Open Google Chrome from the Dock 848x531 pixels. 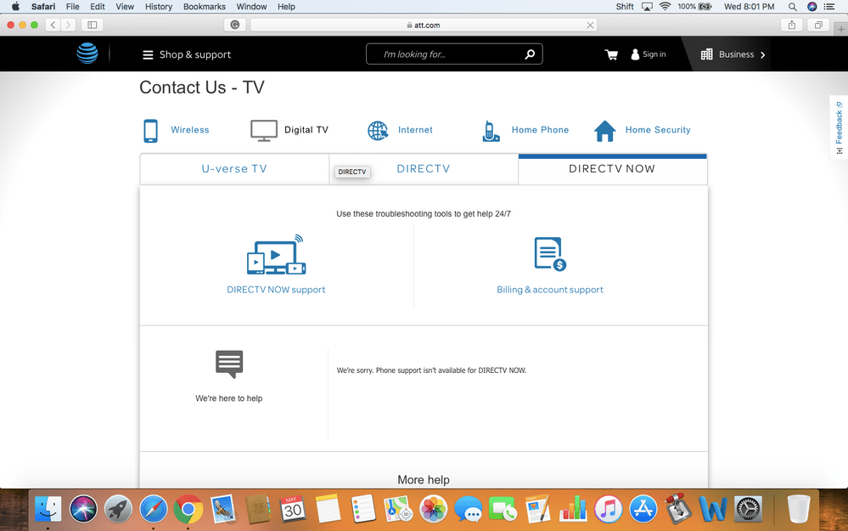click(x=188, y=510)
